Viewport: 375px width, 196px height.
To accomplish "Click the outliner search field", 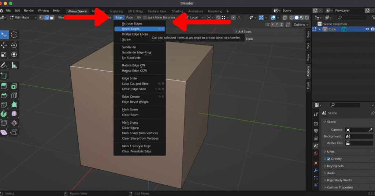I will coord(352,17).
